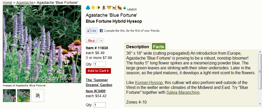Click the rabbit resistant icon
Viewport: 262px width, 109px height.
[x=119, y=7]
